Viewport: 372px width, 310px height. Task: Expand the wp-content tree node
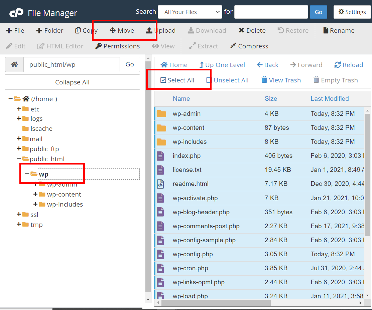[x=35, y=194]
